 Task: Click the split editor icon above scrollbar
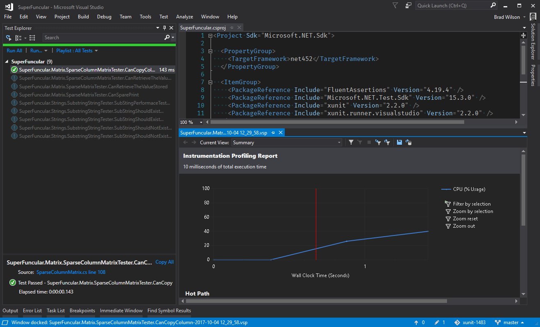pos(523,36)
